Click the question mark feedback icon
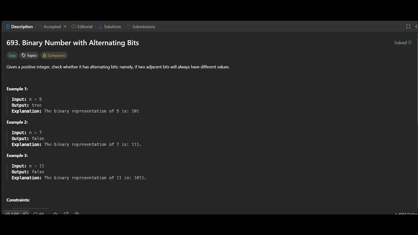The width and height of the screenshot is (418, 235). click(x=77, y=214)
